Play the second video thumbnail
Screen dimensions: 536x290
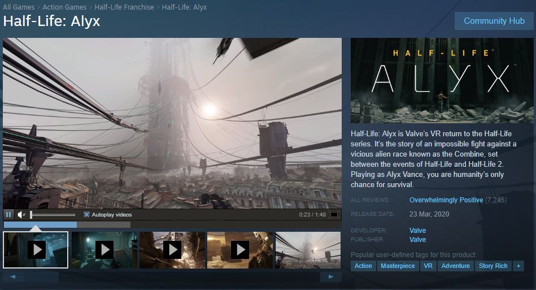click(104, 250)
